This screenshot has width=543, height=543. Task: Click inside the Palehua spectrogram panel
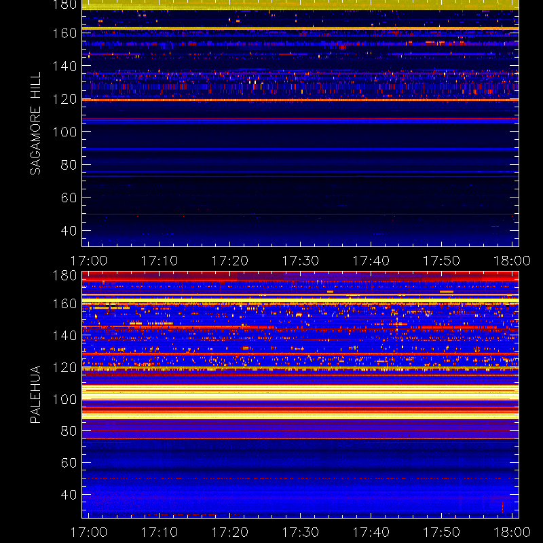point(300,394)
